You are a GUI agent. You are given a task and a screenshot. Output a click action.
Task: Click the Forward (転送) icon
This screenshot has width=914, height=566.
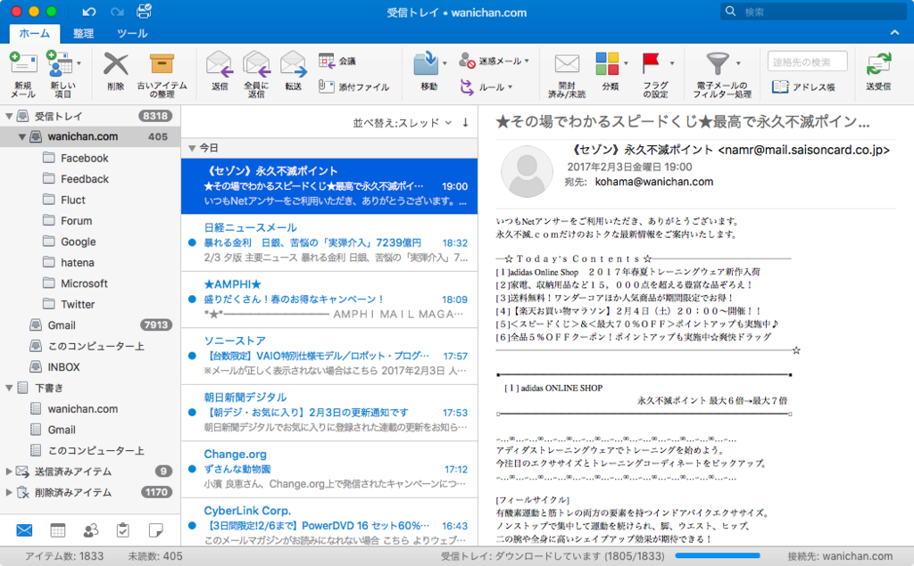tap(293, 64)
